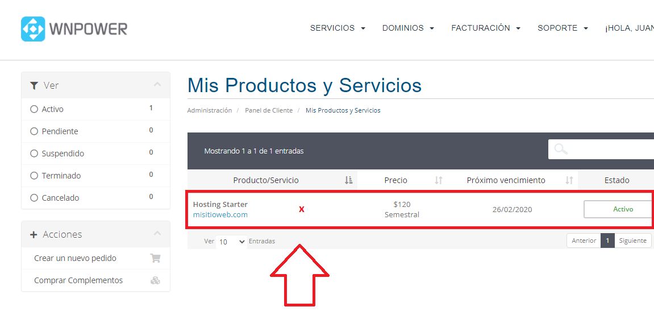Go to Siguiente page
Image resolution: width=654 pixels, height=315 pixels.
point(633,241)
